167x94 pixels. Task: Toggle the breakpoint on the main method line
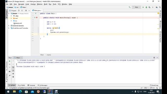click(x=37, y=17)
